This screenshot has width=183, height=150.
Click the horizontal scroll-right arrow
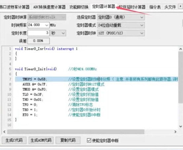point(175,132)
